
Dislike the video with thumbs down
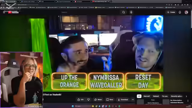(x=88, y=100)
